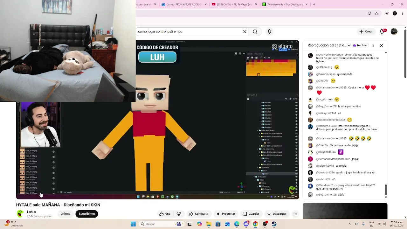Viewport: 407px width, 229px height.
Task: Close the chat replay panel
Action: tap(382, 45)
